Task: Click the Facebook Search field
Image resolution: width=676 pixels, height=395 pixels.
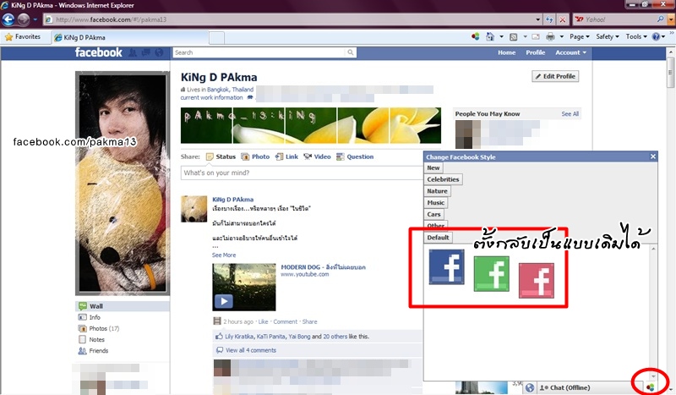Action: click(x=259, y=52)
